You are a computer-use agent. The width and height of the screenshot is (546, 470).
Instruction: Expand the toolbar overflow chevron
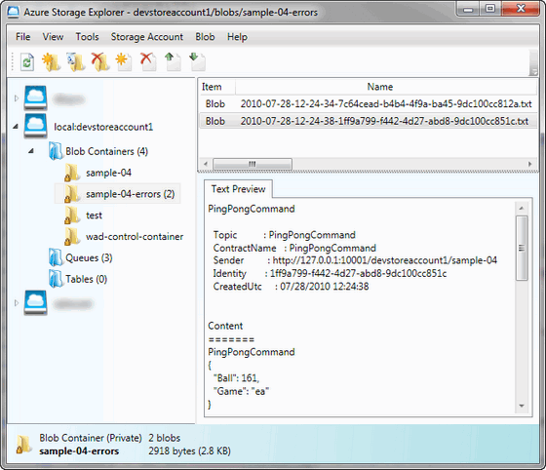533,71
